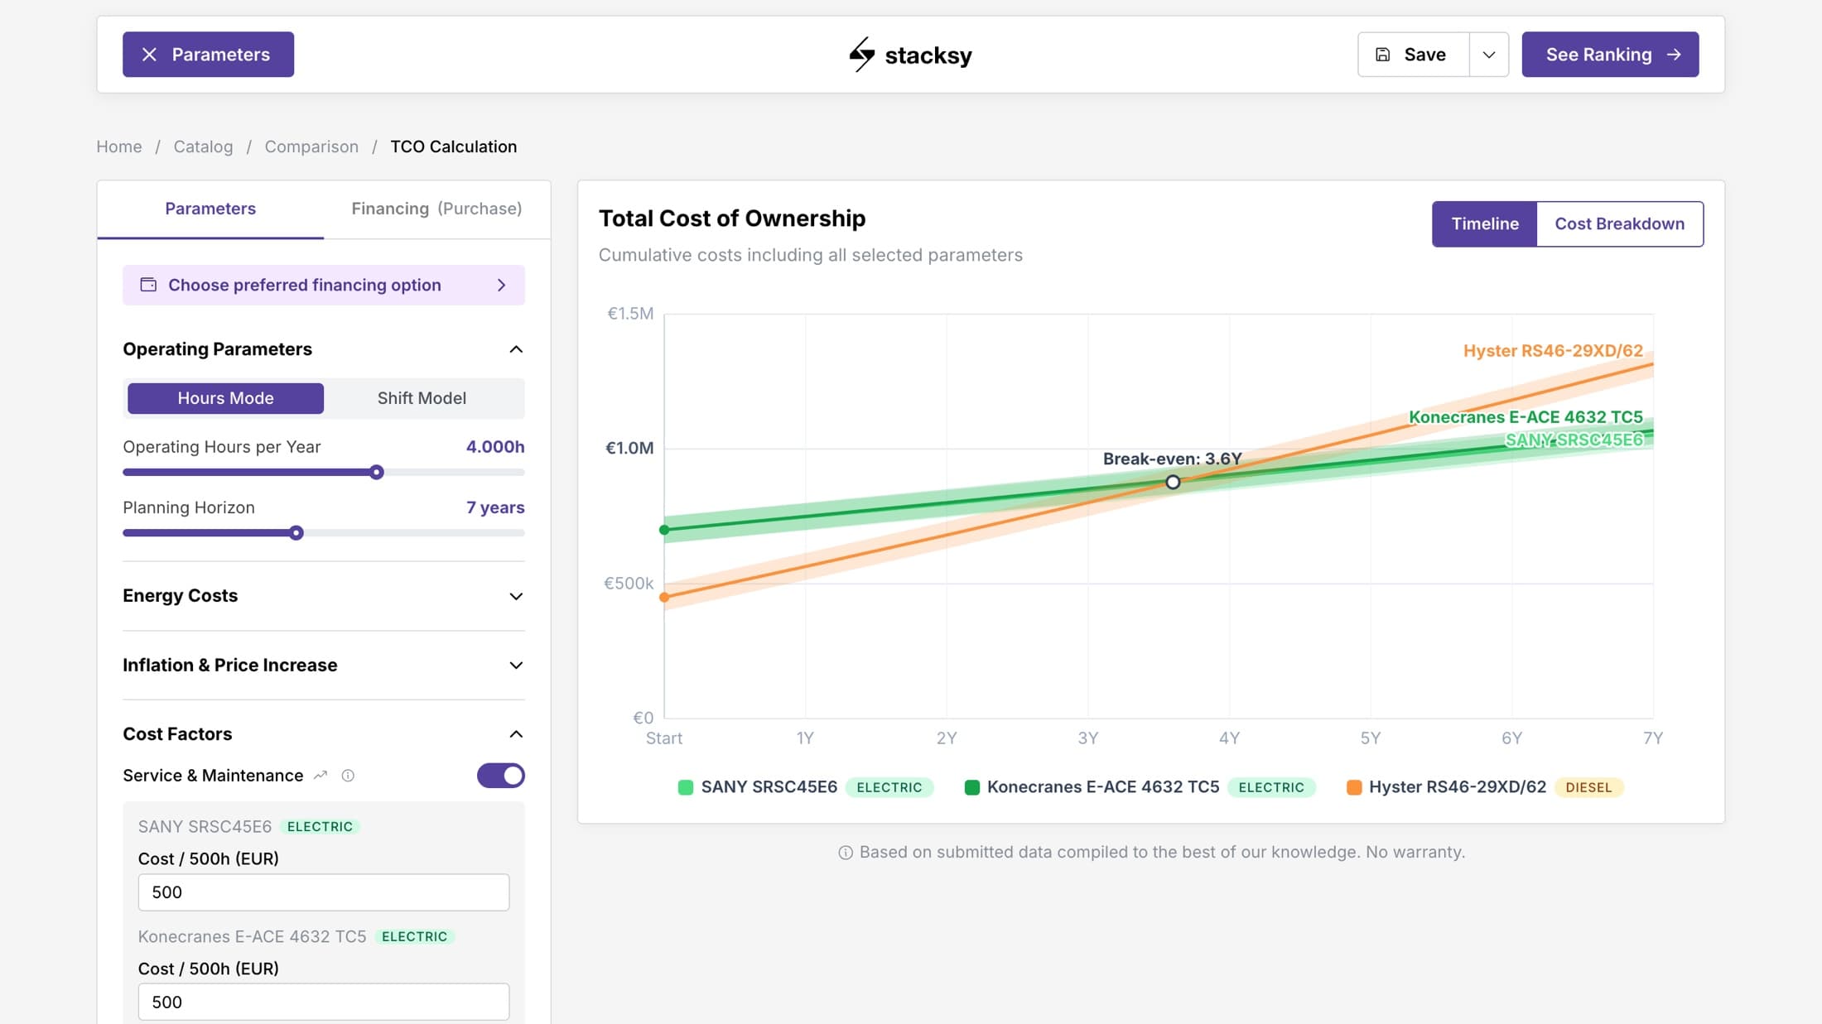Click the Hyster RS46-29XD/62 chart line label
This screenshot has height=1024, width=1822.
[x=1553, y=351]
